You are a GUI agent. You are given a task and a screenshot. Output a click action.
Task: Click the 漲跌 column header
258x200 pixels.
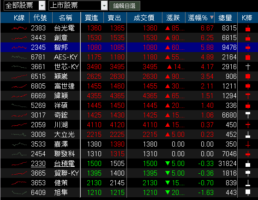[x=173, y=18]
